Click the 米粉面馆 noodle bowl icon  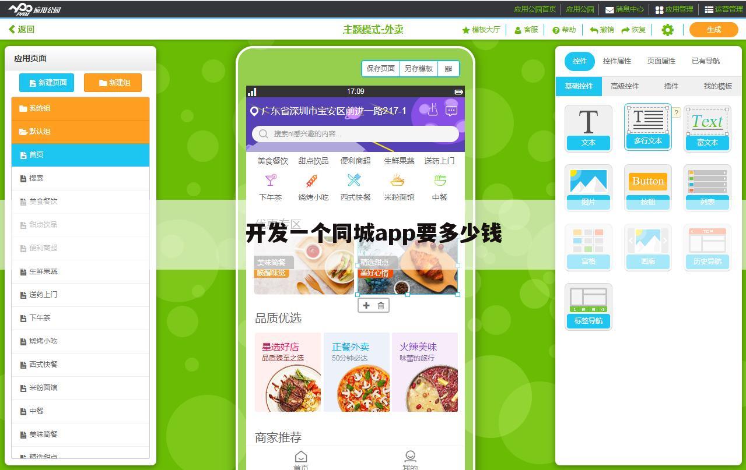click(x=398, y=180)
